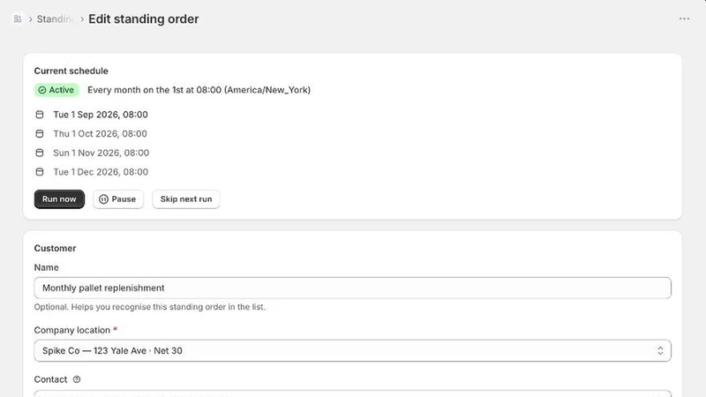
Task: Open the three-dot more actions menu
Action: point(684,19)
